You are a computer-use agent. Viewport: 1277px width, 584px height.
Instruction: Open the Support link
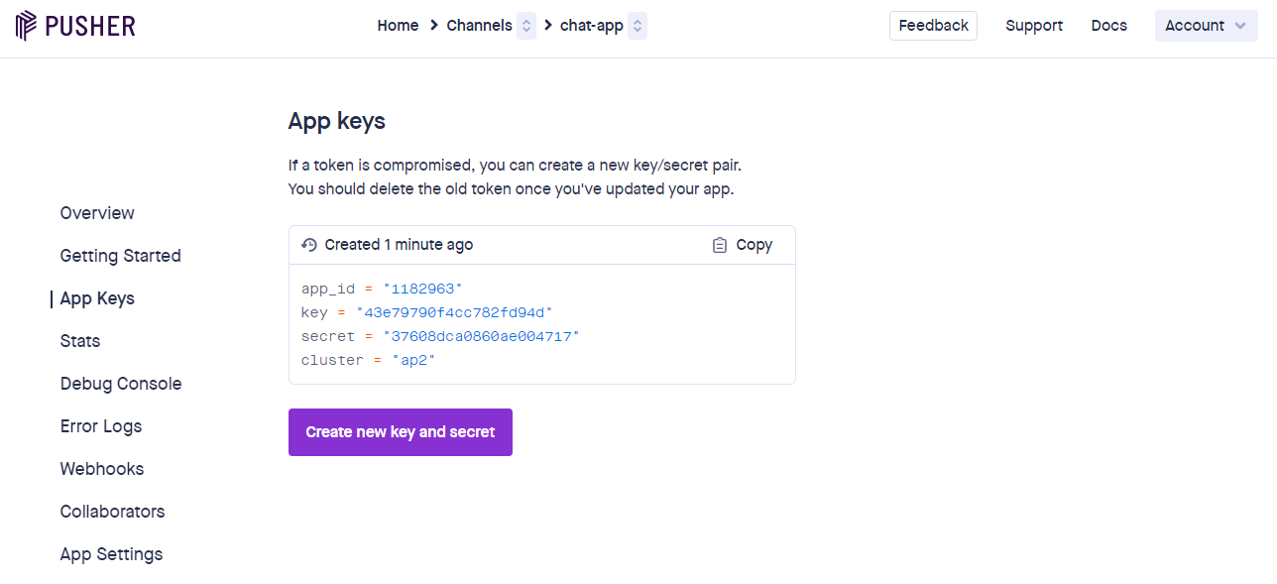coord(1034,26)
